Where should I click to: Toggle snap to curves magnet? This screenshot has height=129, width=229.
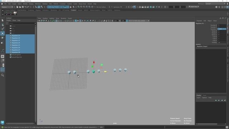tap(81, 7)
